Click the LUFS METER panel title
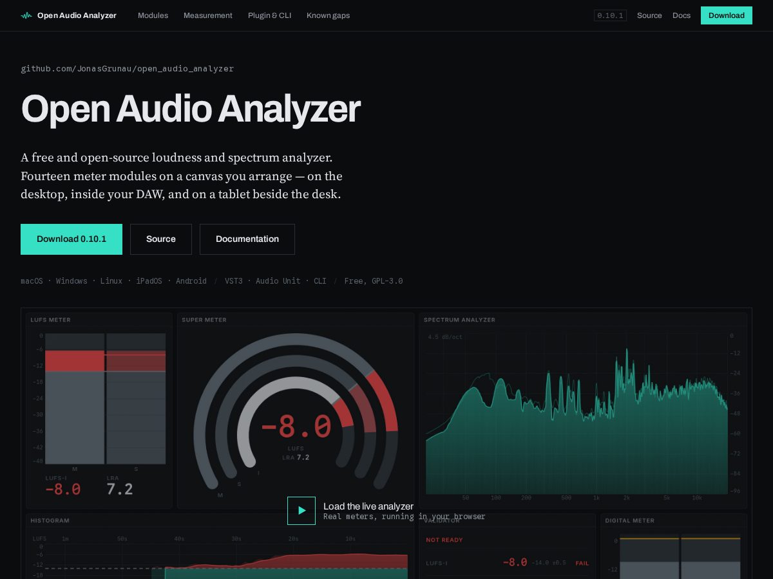 [x=51, y=320]
